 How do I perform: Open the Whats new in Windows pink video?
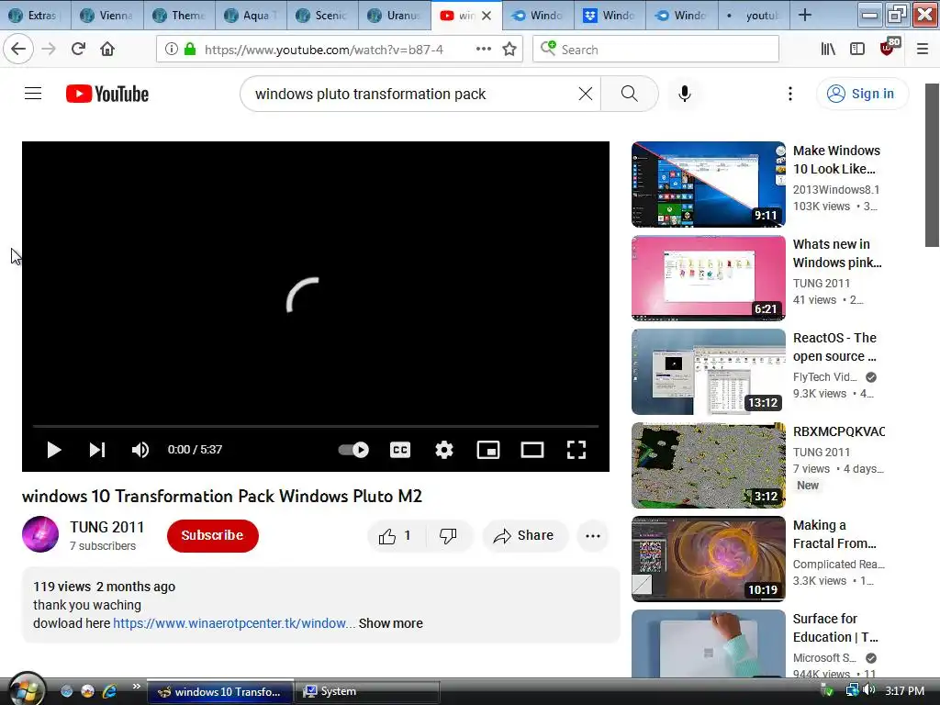[708, 278]
